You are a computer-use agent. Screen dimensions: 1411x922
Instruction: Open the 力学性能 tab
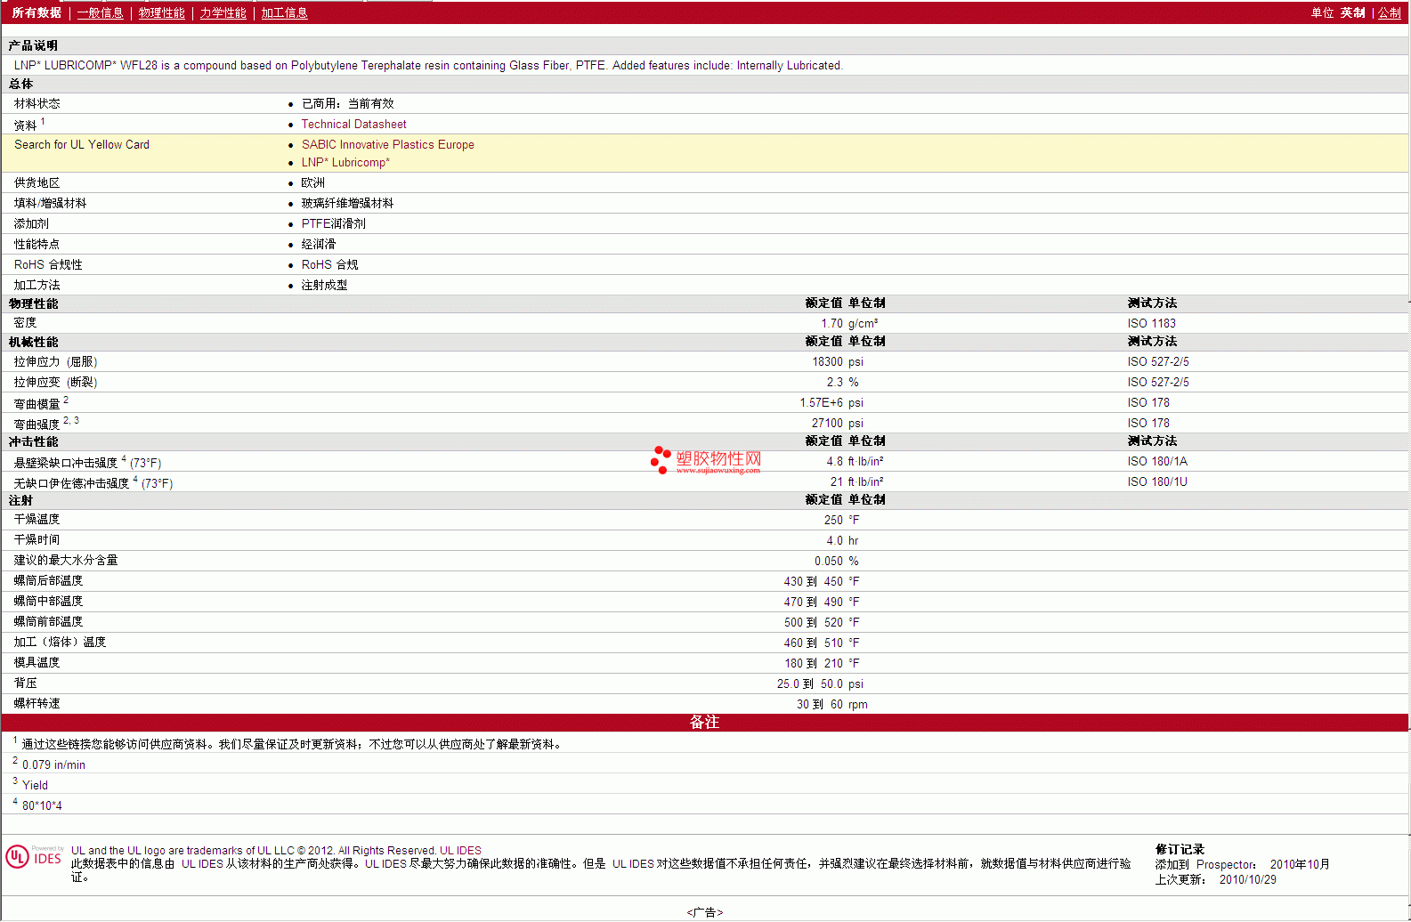click(x=223, y=12)
